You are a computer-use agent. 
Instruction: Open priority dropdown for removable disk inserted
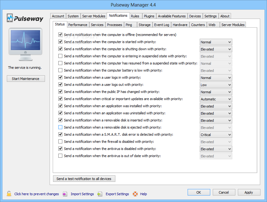coord(216,121)
